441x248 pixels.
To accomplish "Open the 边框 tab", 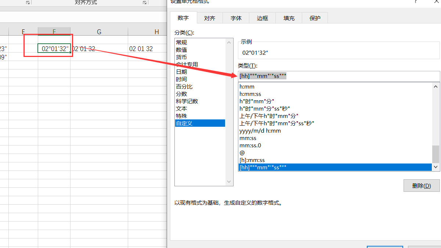I will [263, 18].
